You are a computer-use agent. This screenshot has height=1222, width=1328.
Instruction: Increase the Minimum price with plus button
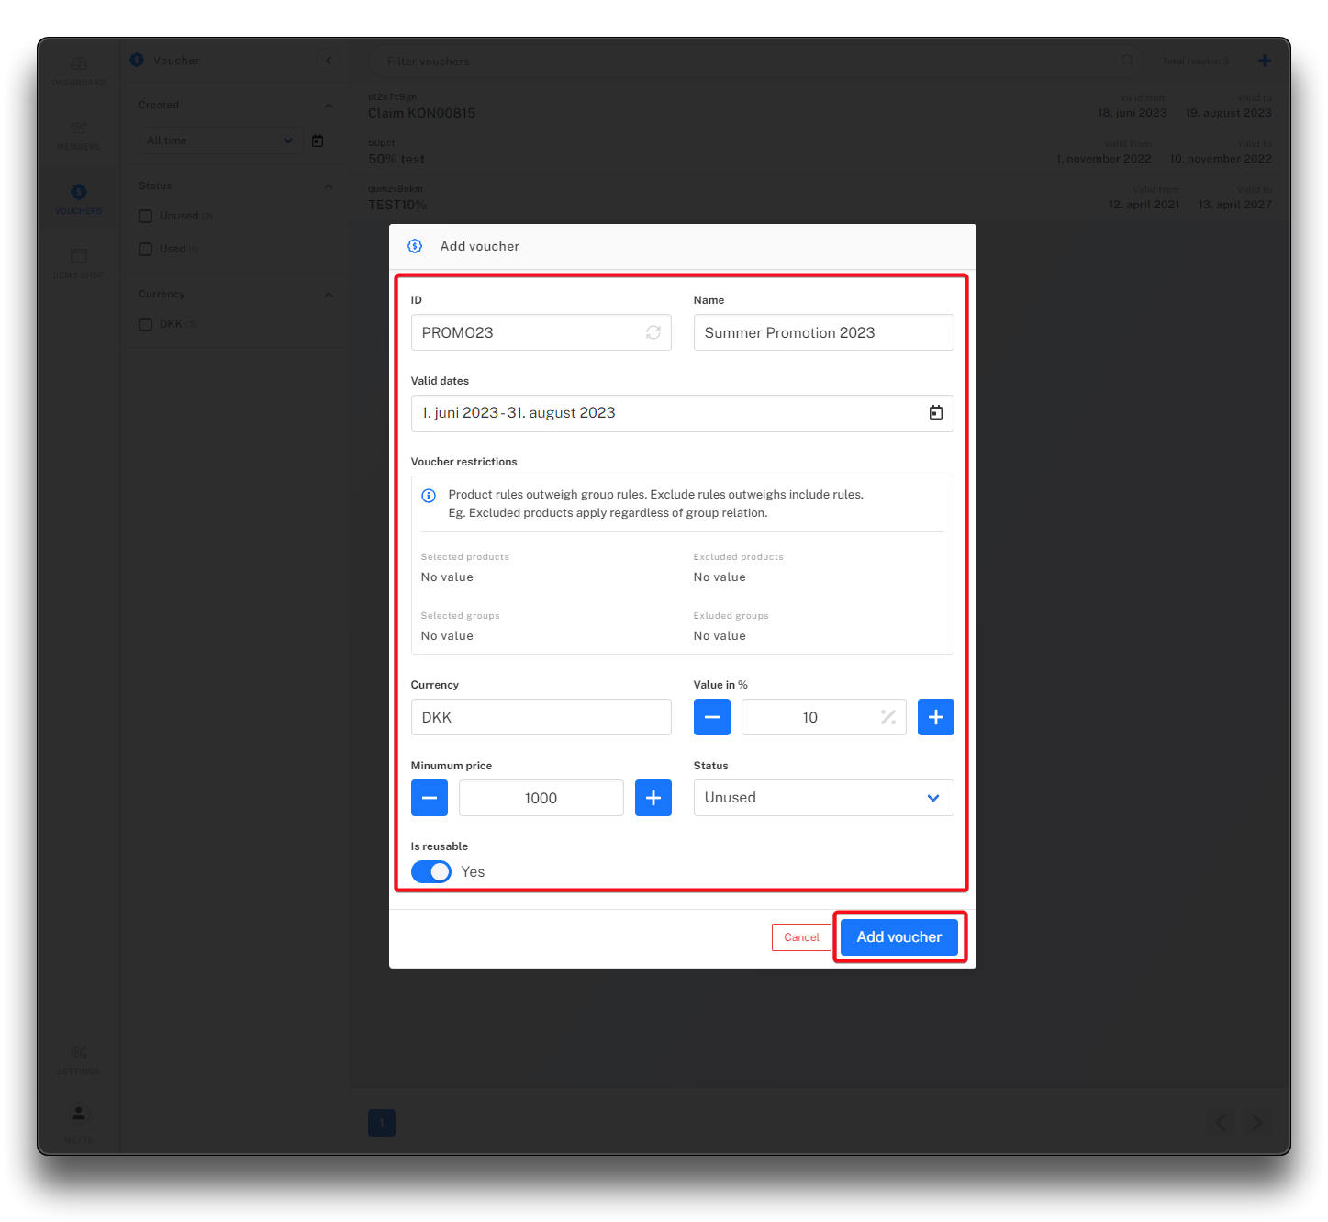(653, 798)
